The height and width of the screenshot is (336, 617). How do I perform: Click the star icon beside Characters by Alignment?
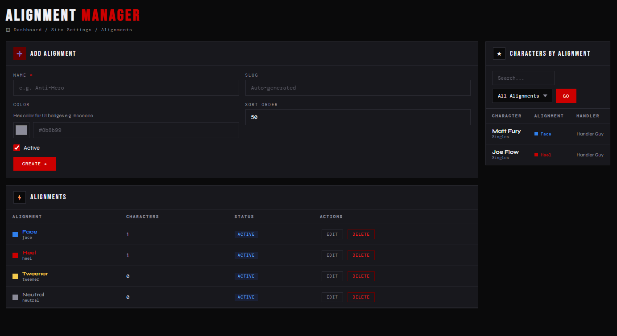coord(499,53)
